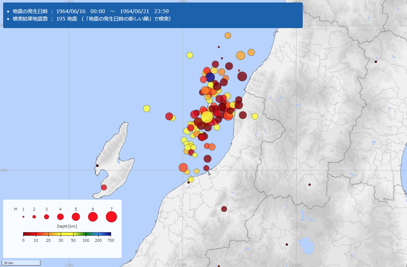
Task: Click the small dark epicenter dot near 140E top right
Action: pyautogui.click(x=376, y=62)
